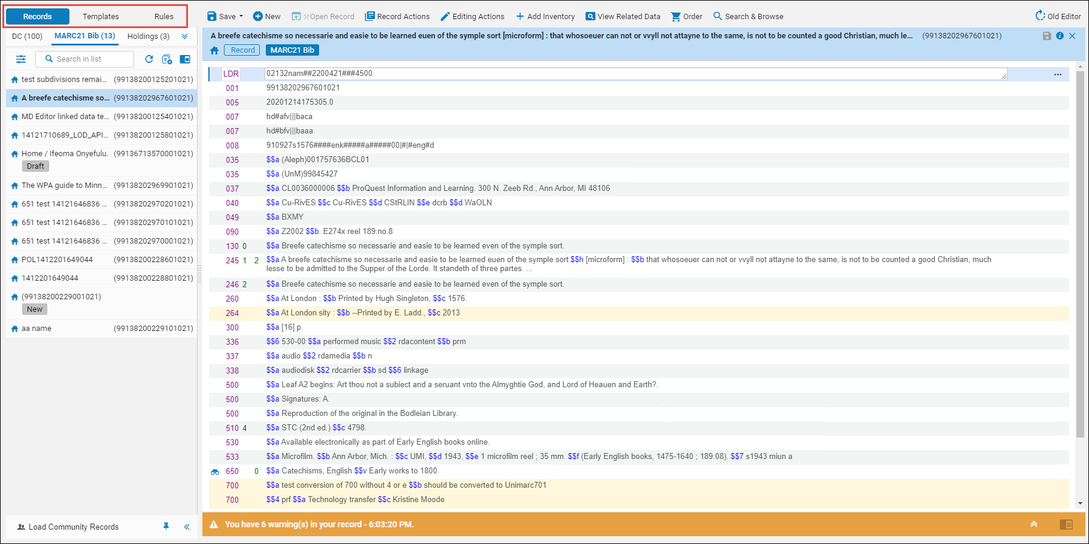The width and height of the screenshot is (1089, 544).
Task: Edit the LDR field text box
Action: [636, 74]
